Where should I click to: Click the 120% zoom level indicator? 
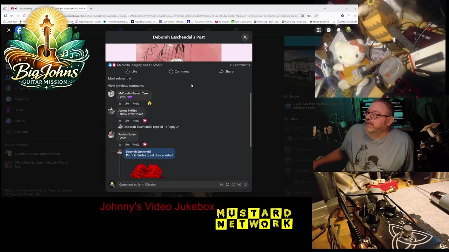(x=309, y=16)
